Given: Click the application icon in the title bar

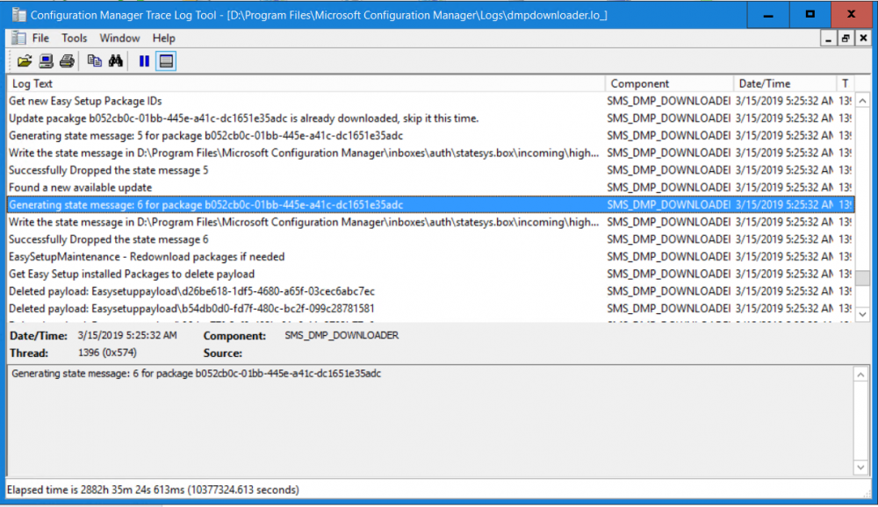Looking at the screenshot, I should point(18,15).
